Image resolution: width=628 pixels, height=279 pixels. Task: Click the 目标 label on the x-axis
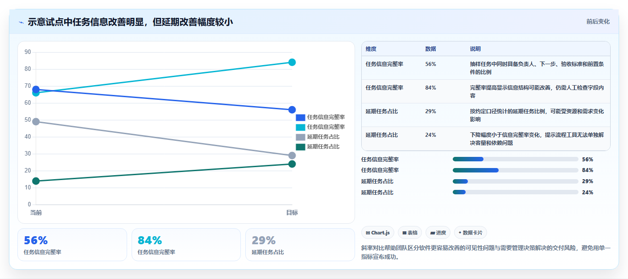292,213
